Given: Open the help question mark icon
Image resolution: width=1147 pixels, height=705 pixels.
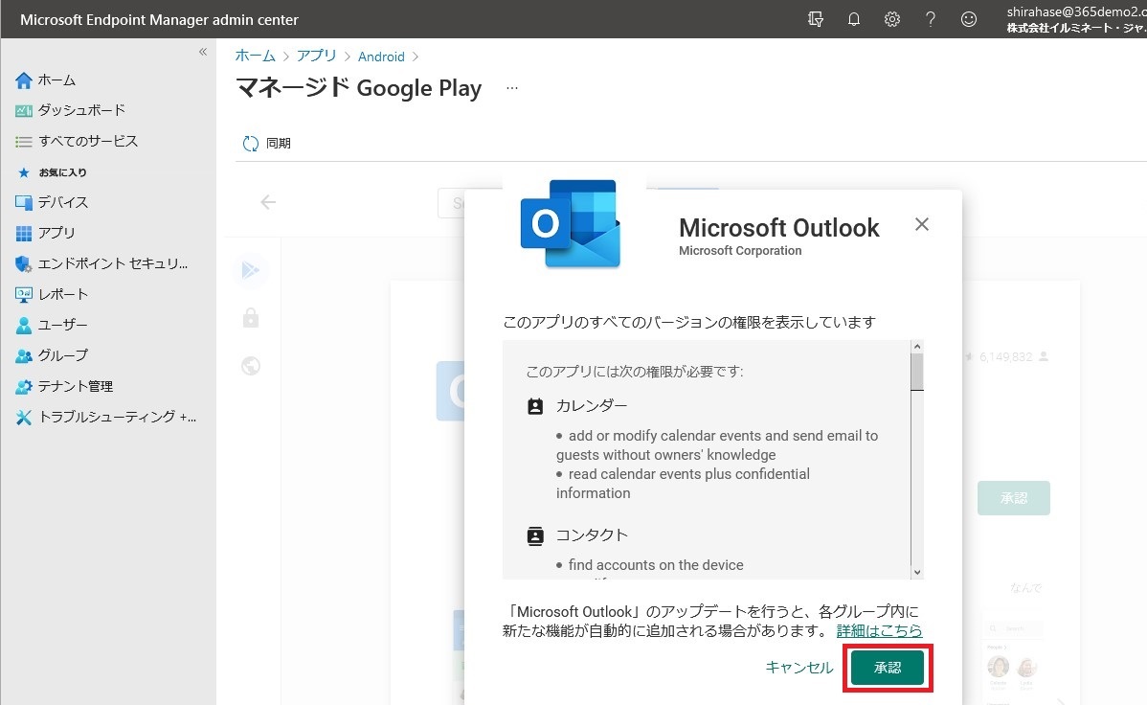Looking at the screenshot, I should pos(931,20).
